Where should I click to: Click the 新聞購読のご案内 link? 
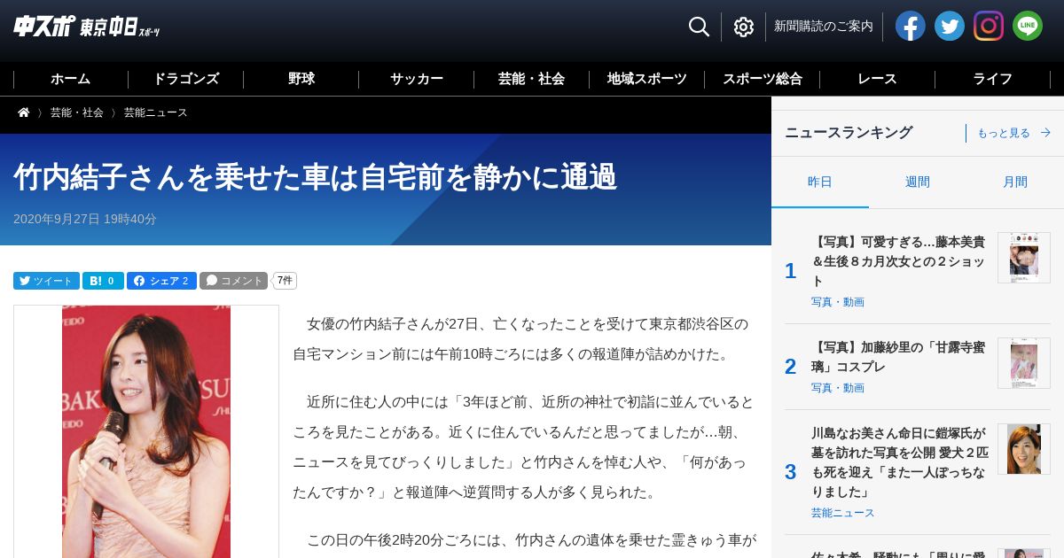pos(824,27)
